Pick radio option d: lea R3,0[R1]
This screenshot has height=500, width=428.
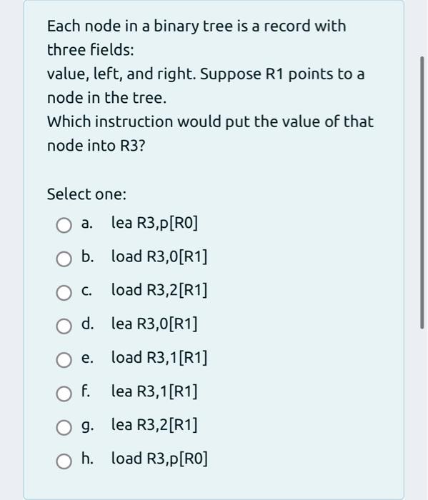click(x=64, y=326)
